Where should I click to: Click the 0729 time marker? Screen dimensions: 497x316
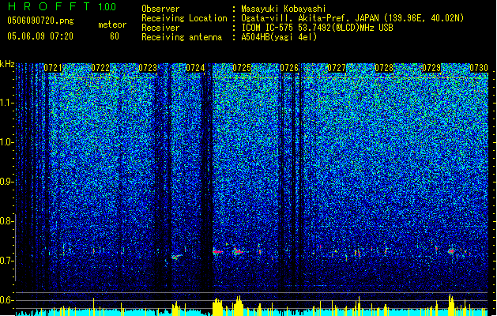431,68
